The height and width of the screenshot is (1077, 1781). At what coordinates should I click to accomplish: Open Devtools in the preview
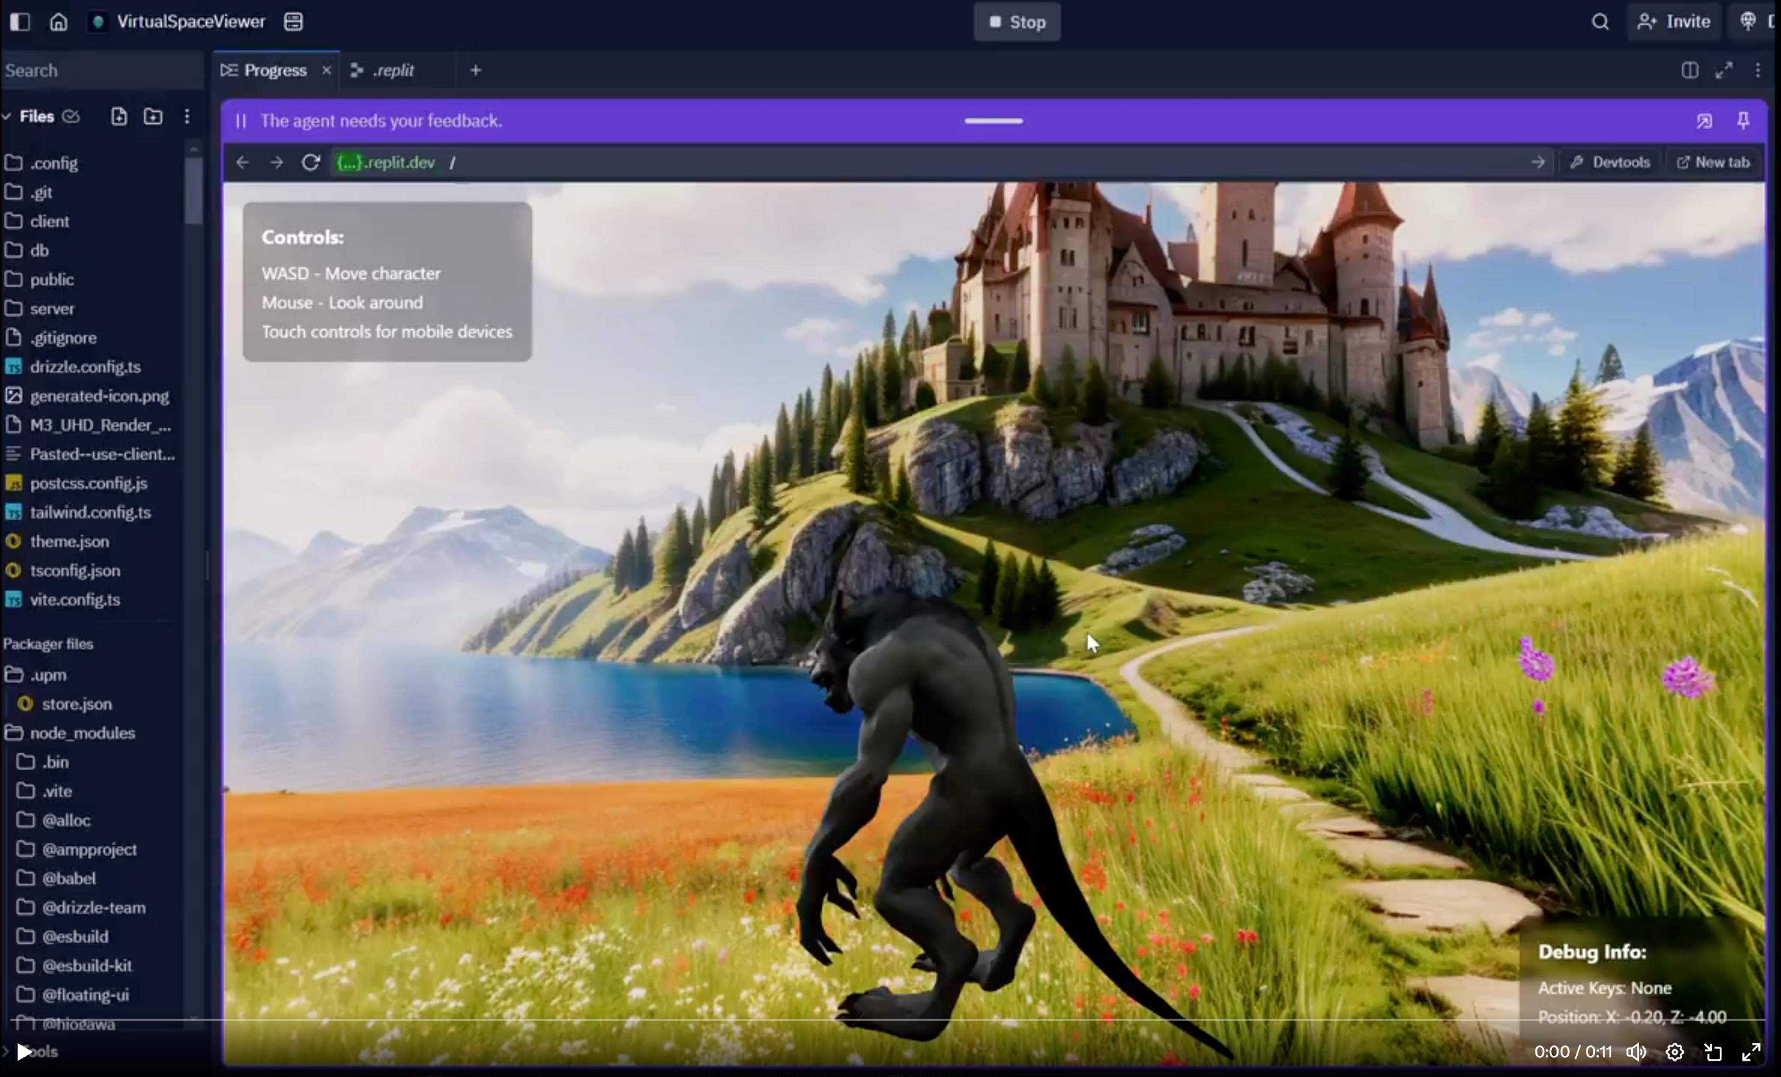click(1611, 163)
